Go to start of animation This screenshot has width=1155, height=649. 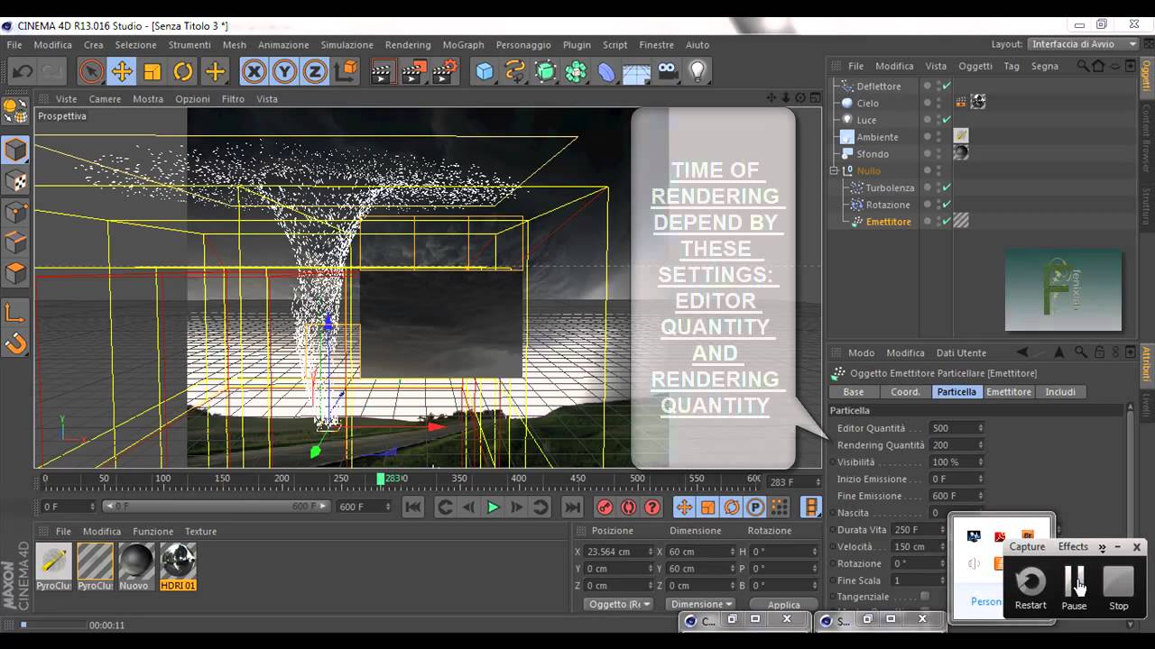pyautogui.click(x=413, y=507)
